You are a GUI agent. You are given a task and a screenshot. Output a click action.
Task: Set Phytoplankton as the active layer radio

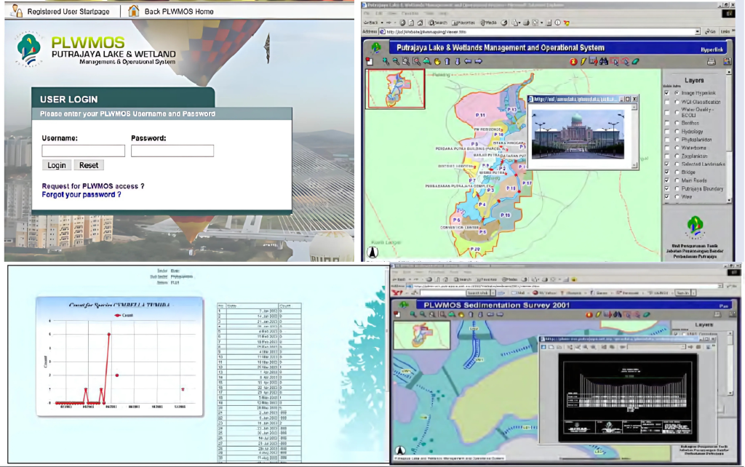pyautogui.click(x=677, y=140)
